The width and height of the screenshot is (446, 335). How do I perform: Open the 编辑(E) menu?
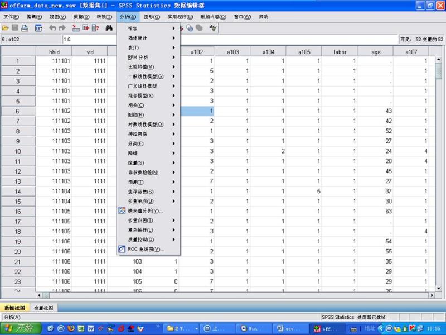34,17
